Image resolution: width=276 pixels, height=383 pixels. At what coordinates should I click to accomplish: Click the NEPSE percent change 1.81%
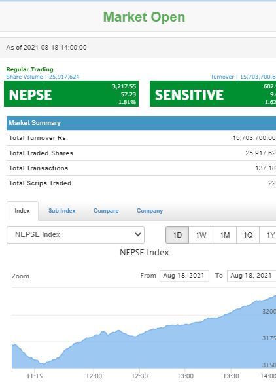point(127,102)
